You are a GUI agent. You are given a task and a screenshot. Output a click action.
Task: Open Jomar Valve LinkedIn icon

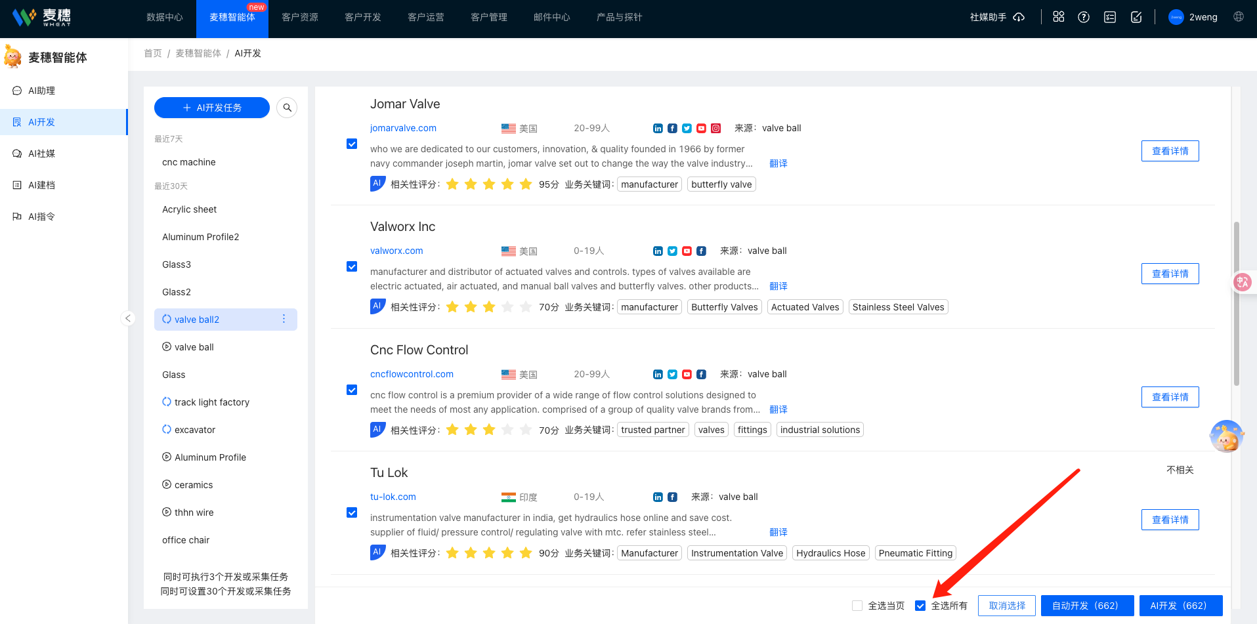658,129
